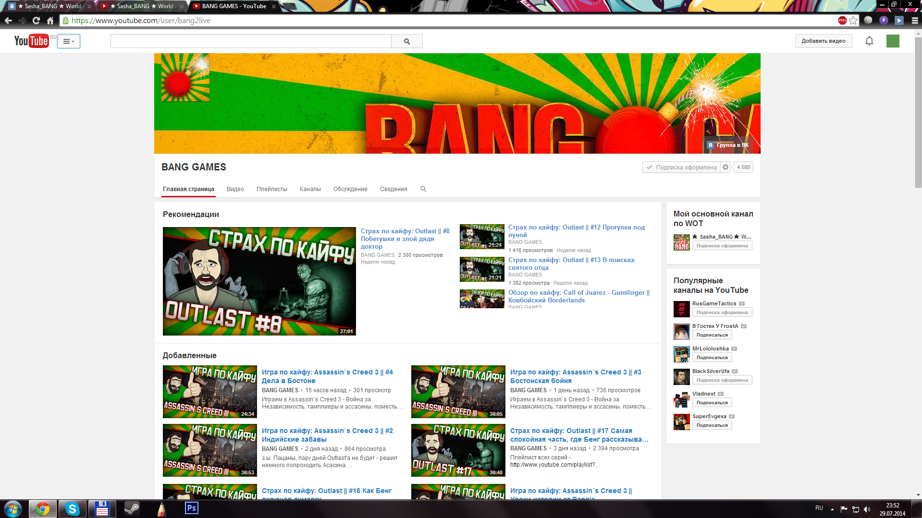Click taskbar volume speaker icon
The height and width of the screenshot is (518, 922).
[867, 509]
